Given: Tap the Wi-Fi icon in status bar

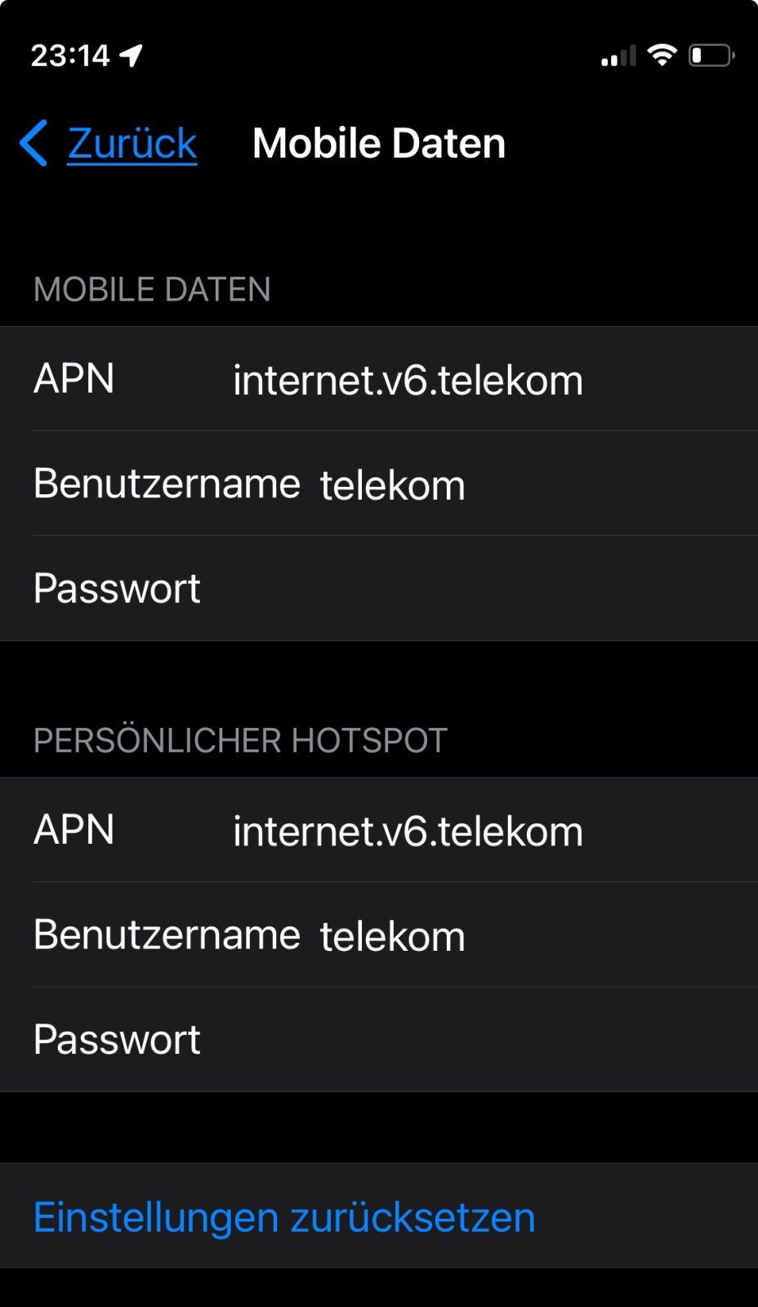Looking at the screenshot, I should [x=662, y=55].
